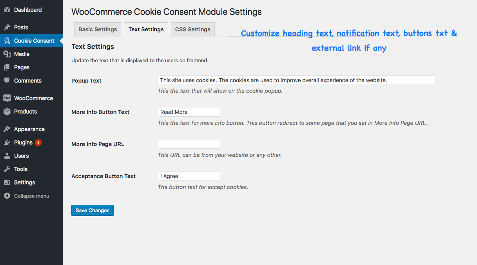Select the Users sidebar icon
The width and height of the screenshot is (477, 265).
point(7,156)
